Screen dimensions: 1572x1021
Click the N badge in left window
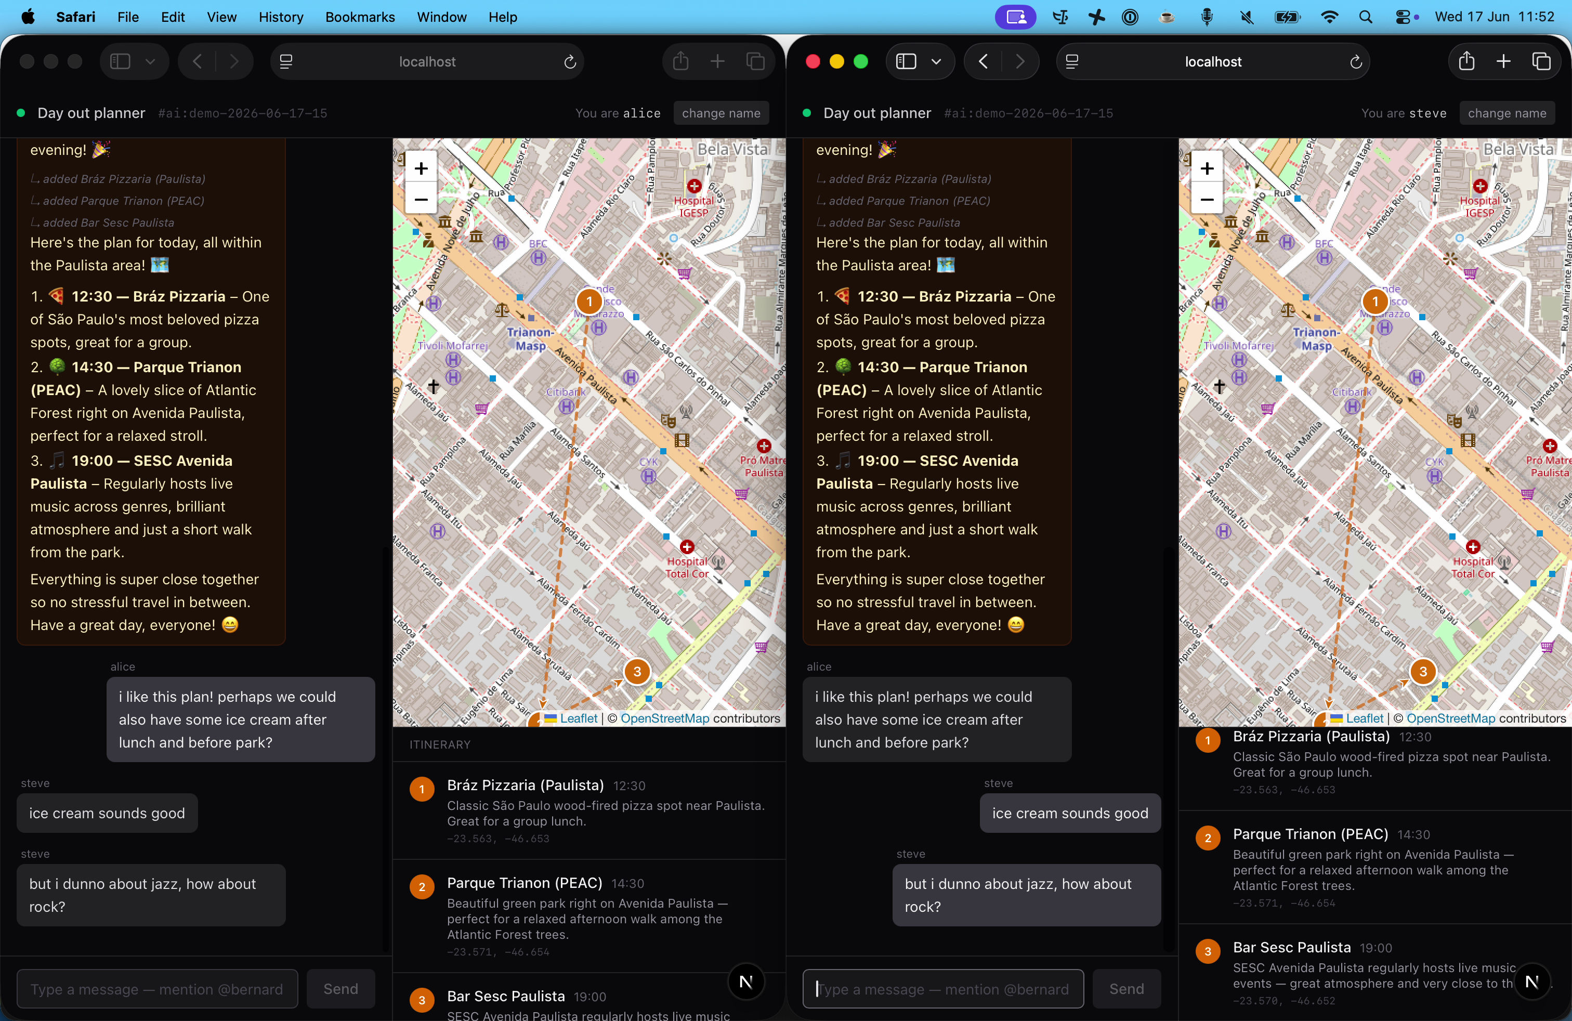click(x=745, y=982)
